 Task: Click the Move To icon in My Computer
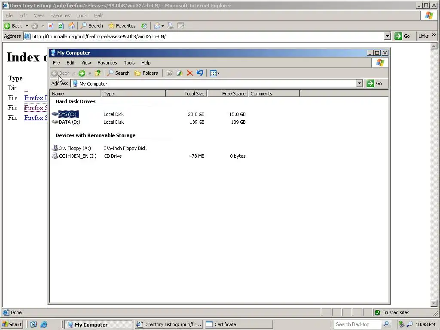[169, 73]
